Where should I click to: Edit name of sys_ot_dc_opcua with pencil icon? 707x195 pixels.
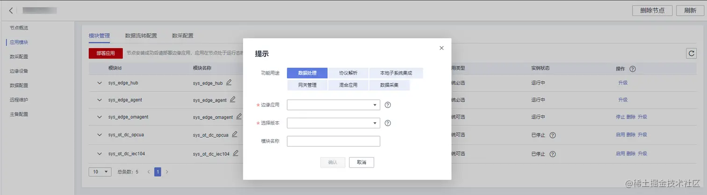point(234,134)
